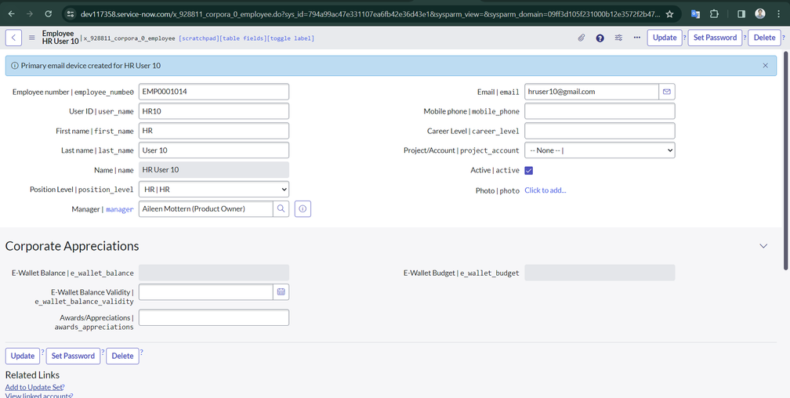Click the browser back arrow
The image size is (790, 398).
[11, 14]
